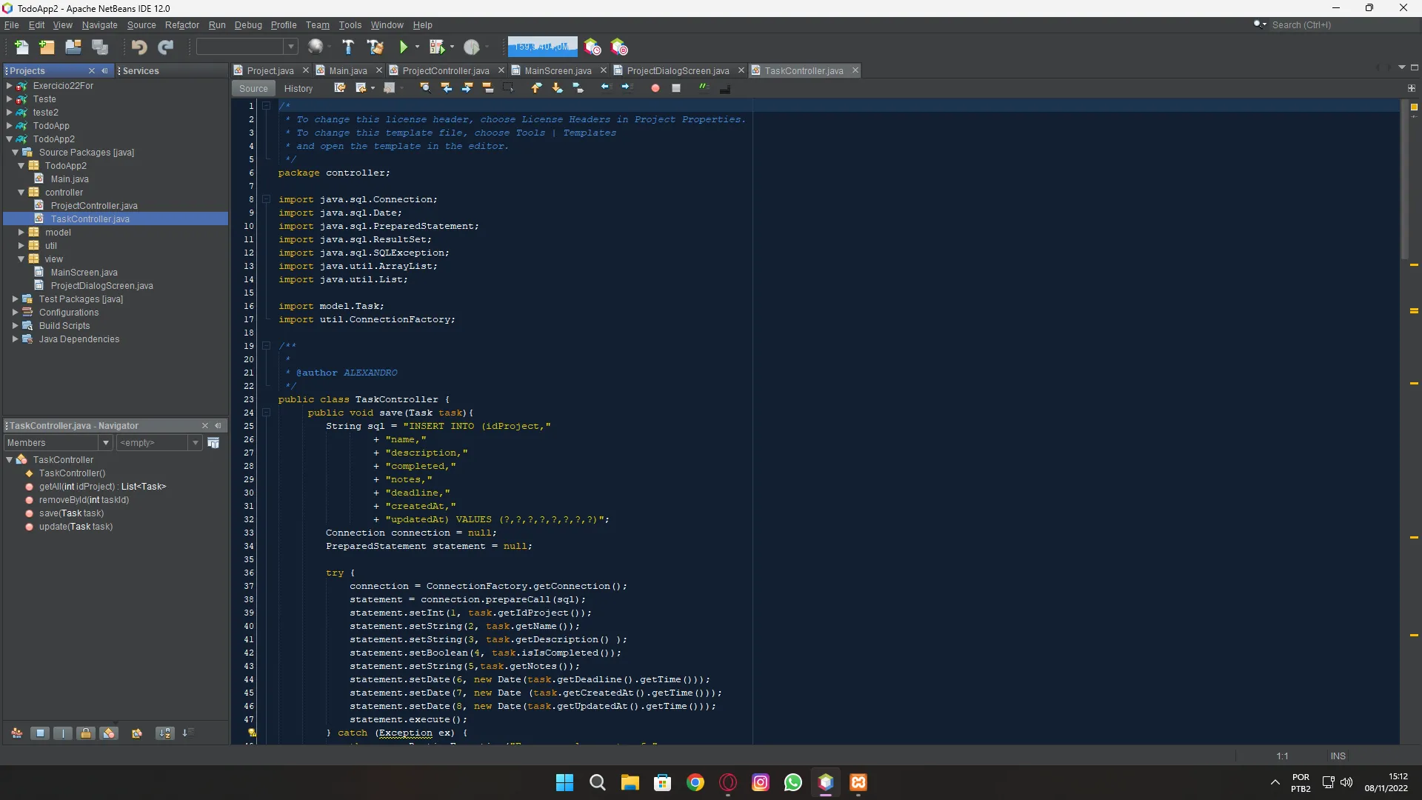Click the Profile Project icon
Image resolution: width=1422 pixels, height=800 pixels.
click(x=471, y=47)
